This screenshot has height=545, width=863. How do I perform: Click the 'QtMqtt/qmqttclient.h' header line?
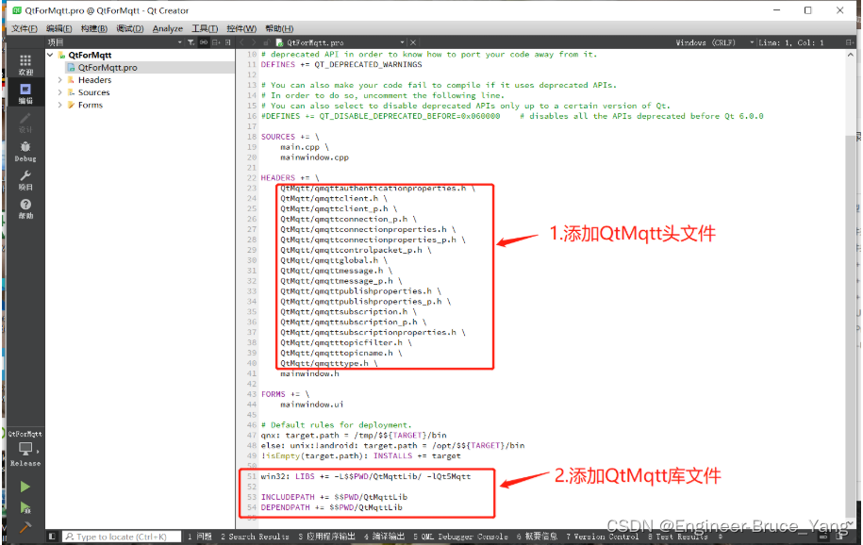tap(334, 198)
